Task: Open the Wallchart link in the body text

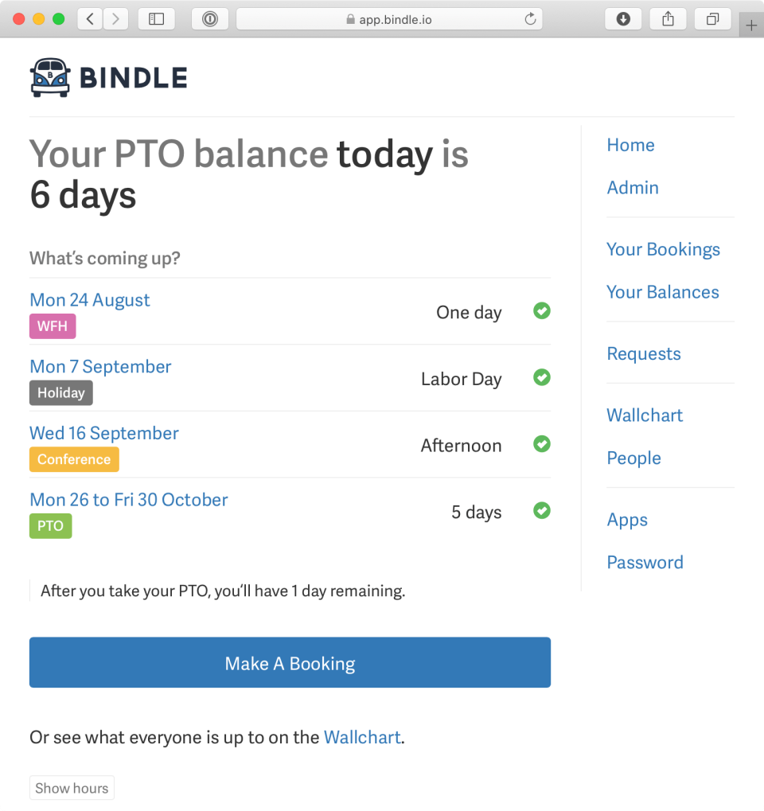Action: (362, 737)
